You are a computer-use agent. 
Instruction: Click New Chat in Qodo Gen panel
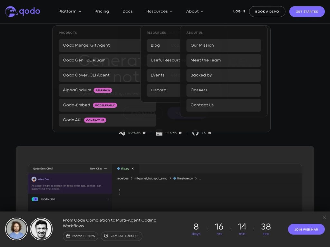point(96,169)
